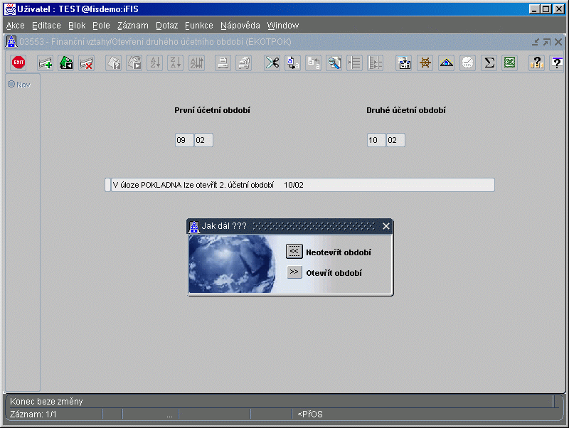This screenshot has height=428, width=569.
Task: Click the '<PřOS' status bar indicator
Action: 310,414
